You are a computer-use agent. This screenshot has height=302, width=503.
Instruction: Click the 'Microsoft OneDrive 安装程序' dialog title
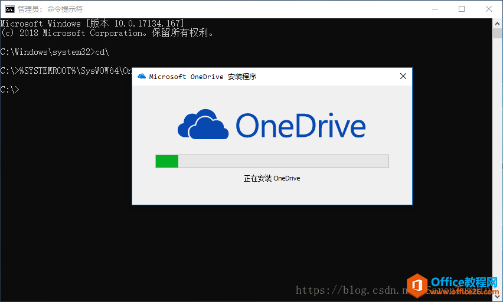click(x=202, y=77)
